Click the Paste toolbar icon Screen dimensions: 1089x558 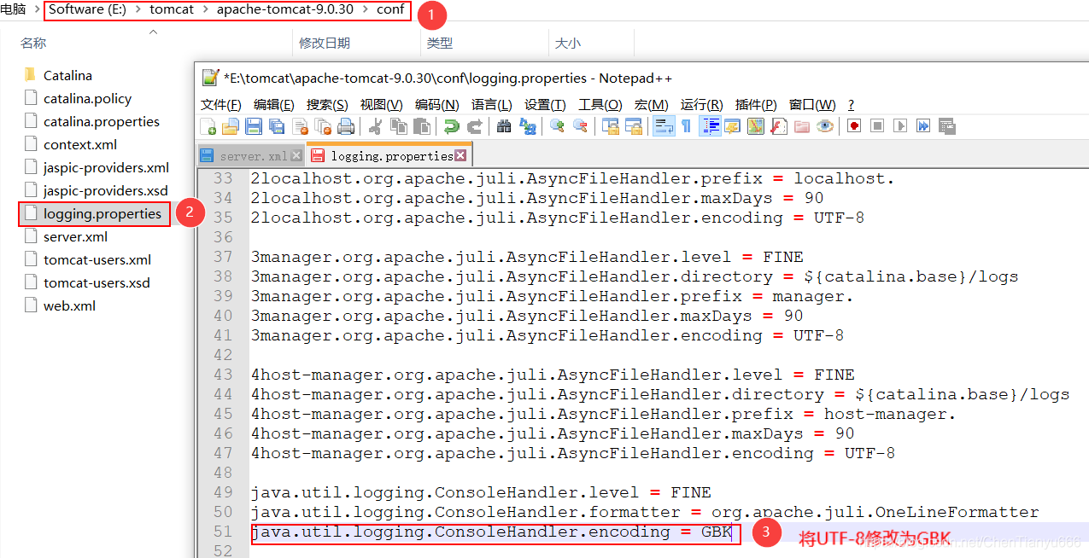coord(421,126)
